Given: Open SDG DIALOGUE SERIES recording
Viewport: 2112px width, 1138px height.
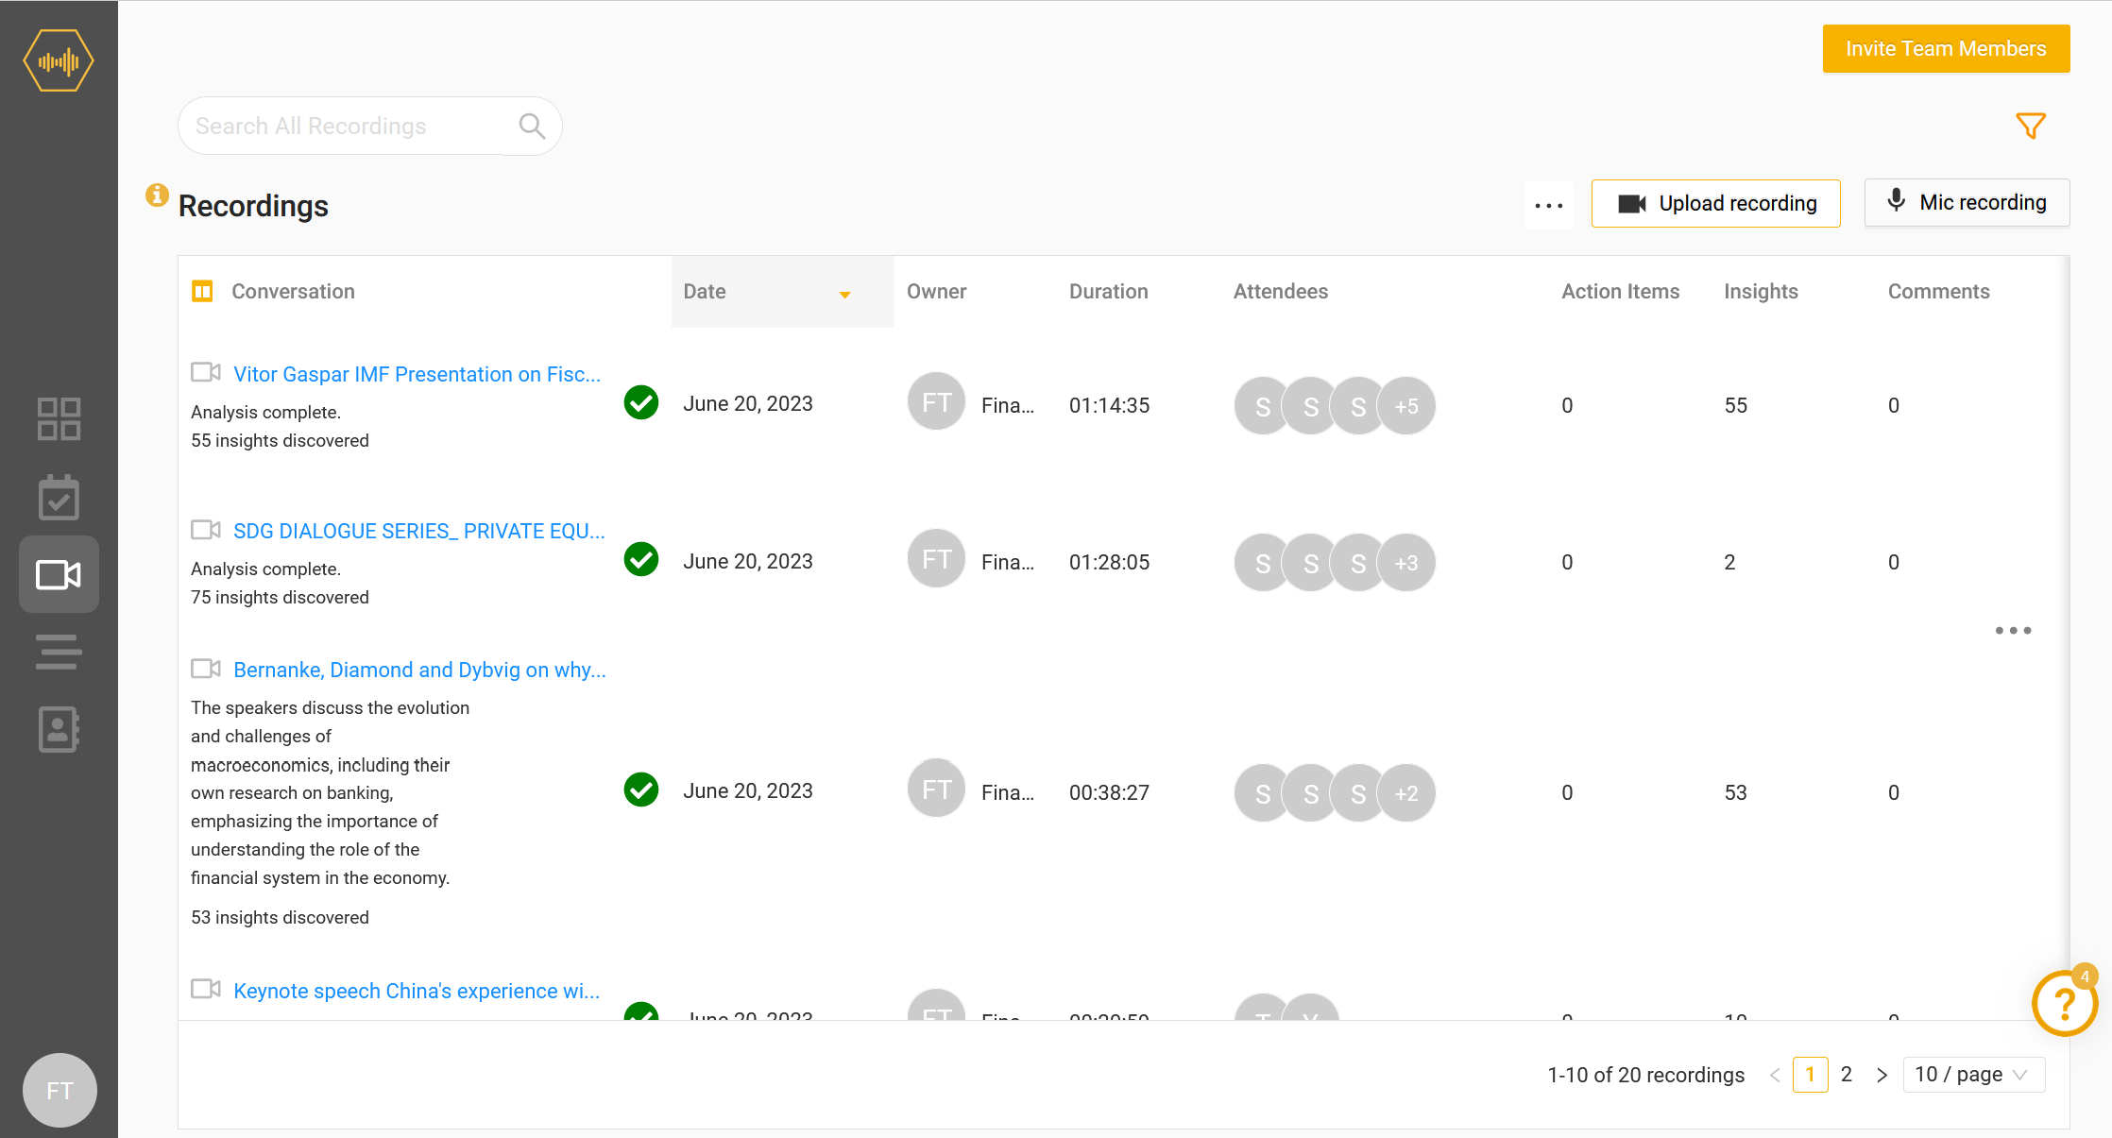Looking at the screenshot, I should [x=419, y=531].
